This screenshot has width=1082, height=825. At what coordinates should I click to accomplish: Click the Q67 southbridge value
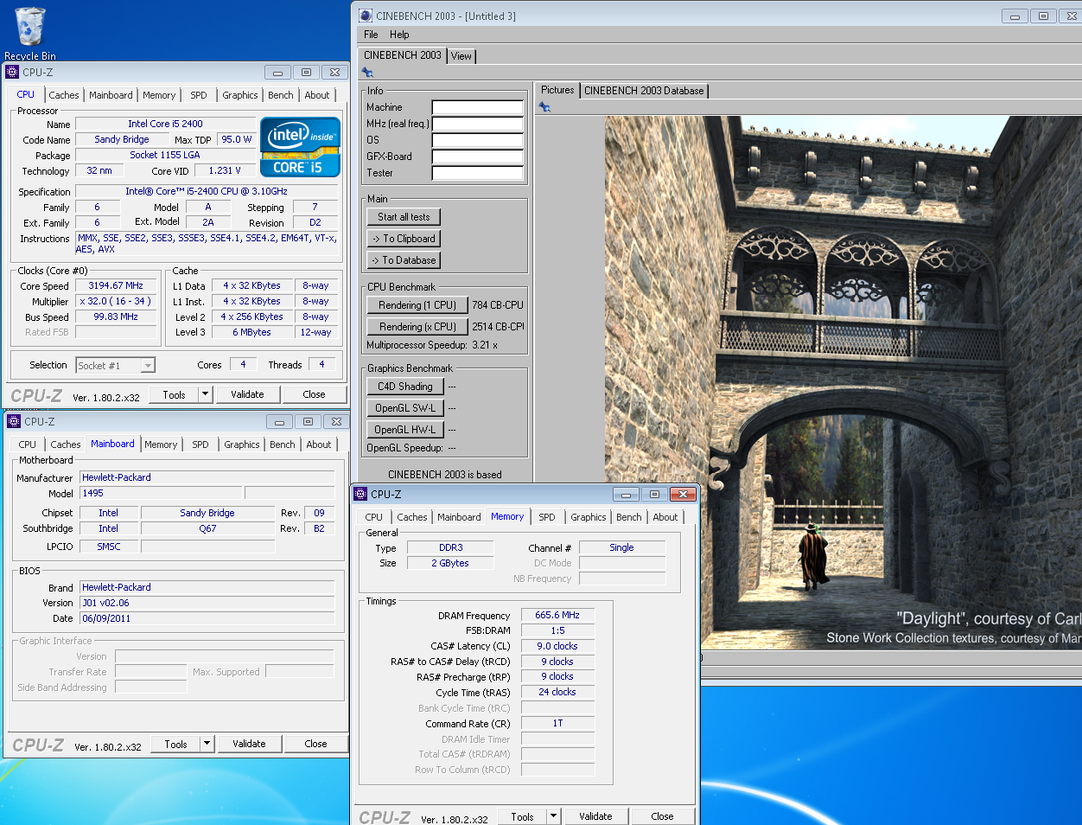pyautogui.click(x=207, y=528)
